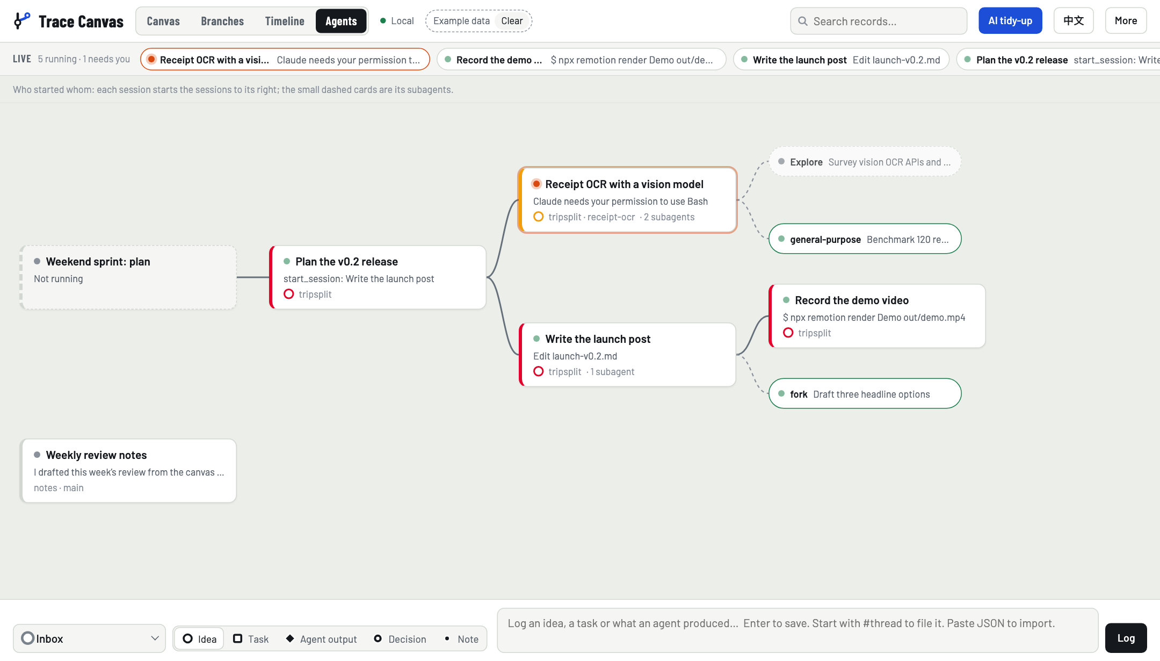Viewport: 1160px width, 661px height.
Task: Switch to the Canvas tab
Action: coord(163,21)
